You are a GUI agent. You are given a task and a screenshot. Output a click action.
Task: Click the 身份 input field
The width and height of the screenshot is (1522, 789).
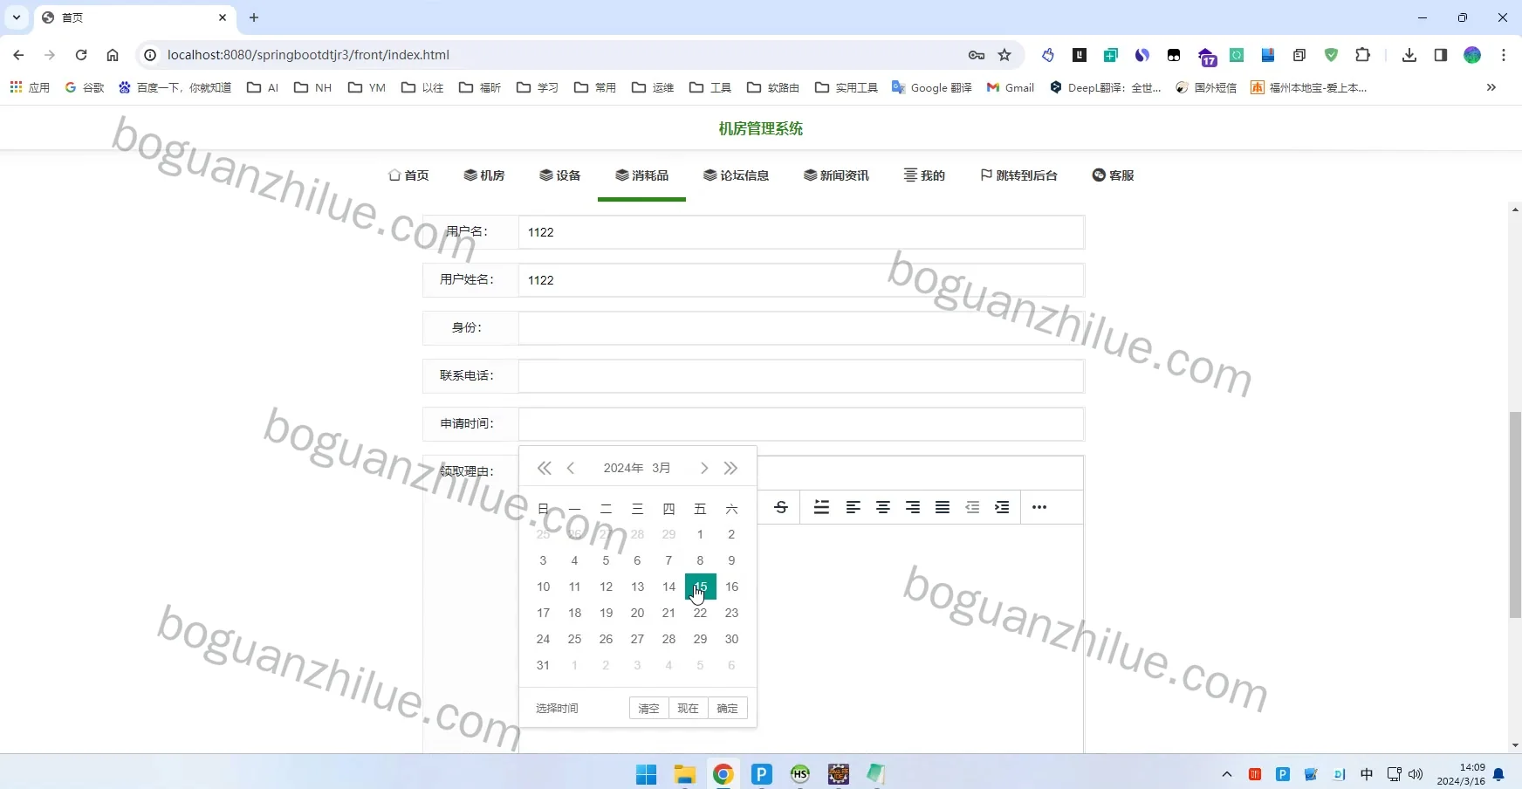801,328
